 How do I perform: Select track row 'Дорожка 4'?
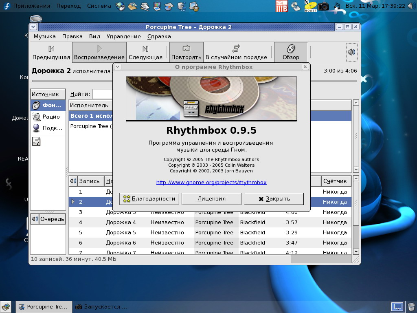pos(210,222)
